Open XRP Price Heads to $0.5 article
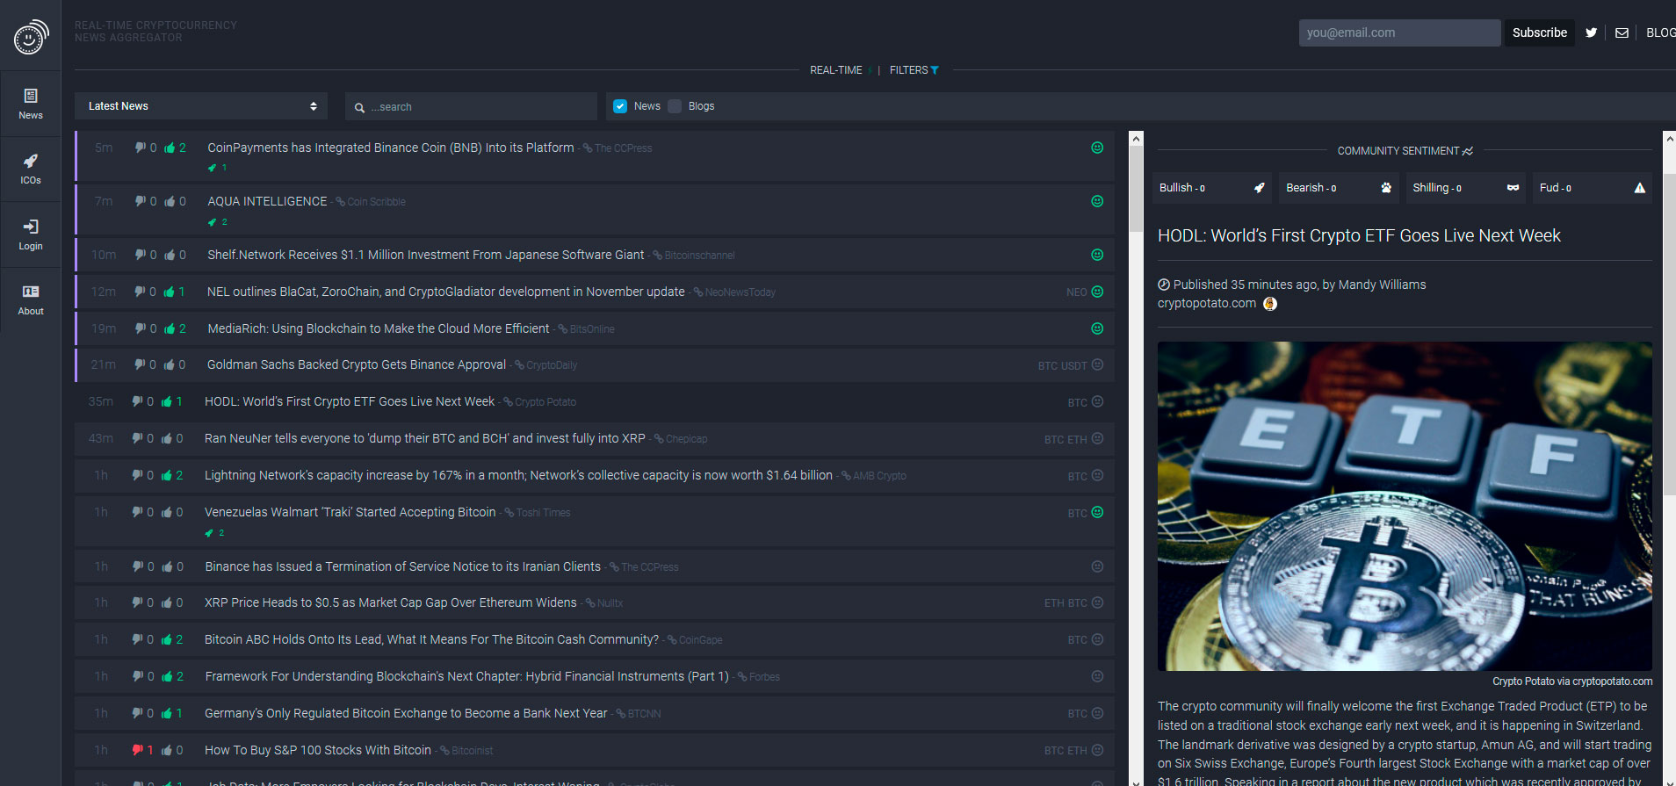1676x786 pixels. click(x=391, y=602)
